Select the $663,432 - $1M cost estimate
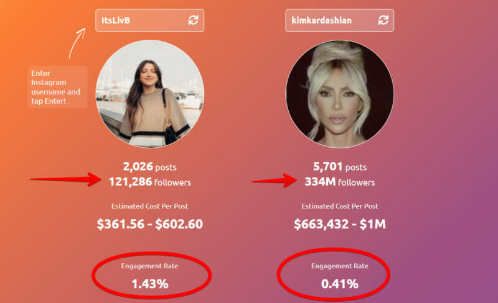Screen dimensions: 498x303 pos(340,224)
